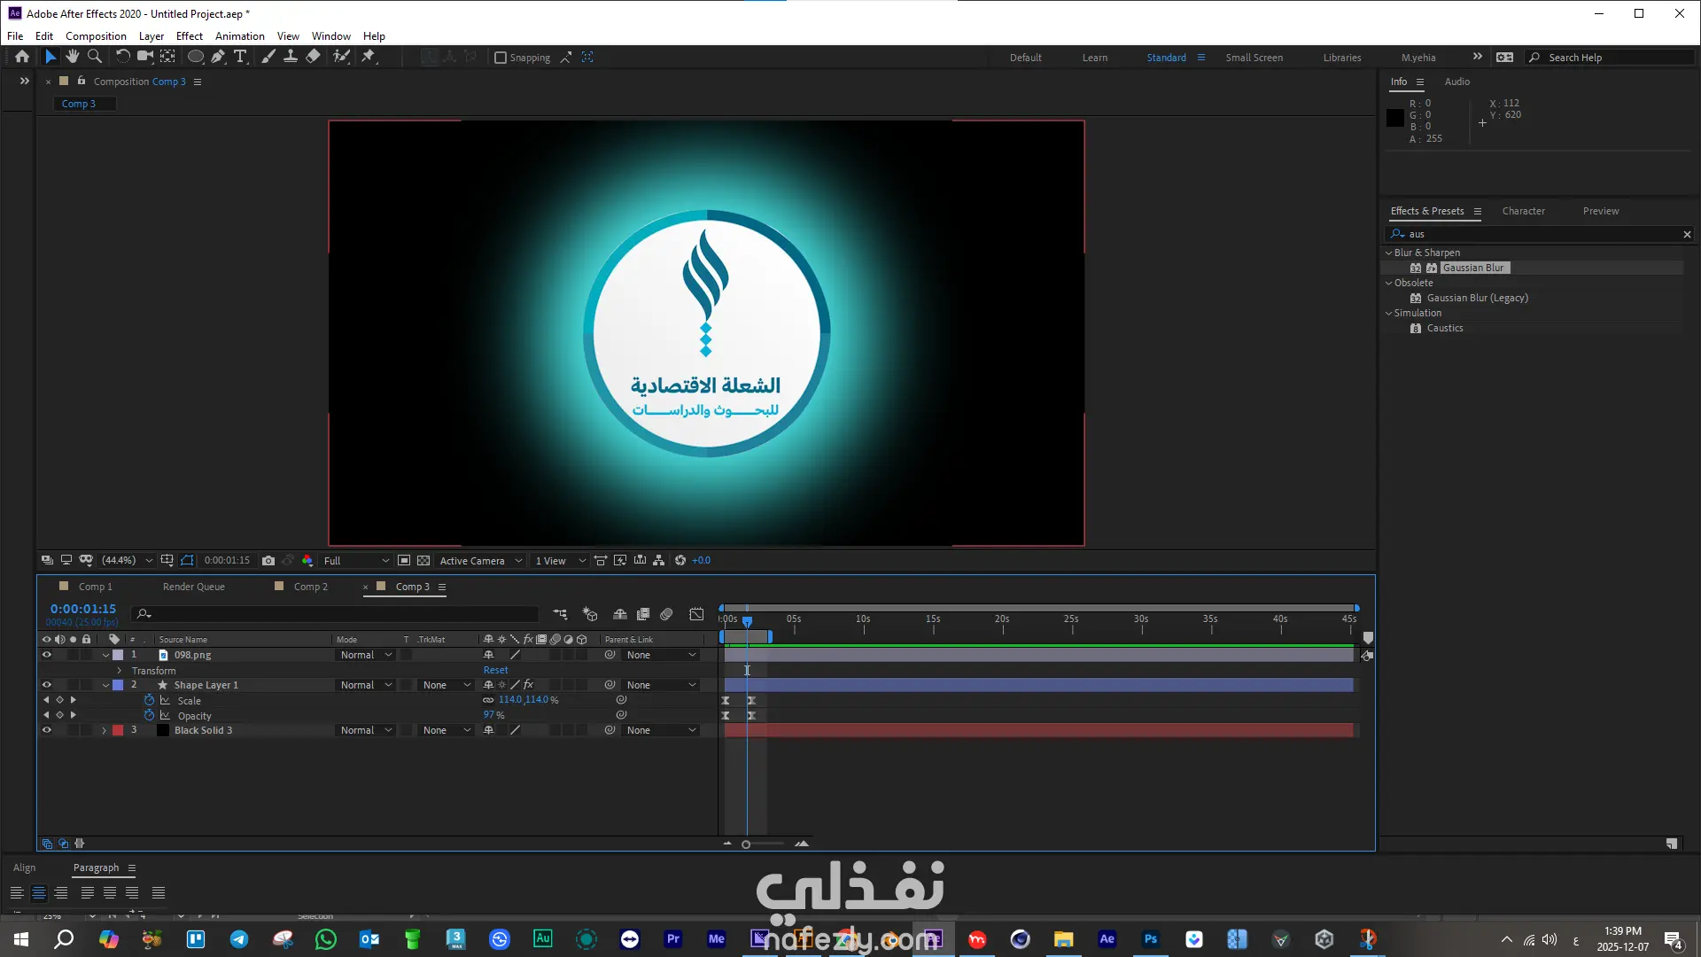1701x957 pixels.
Task: Select the Zoom magnifier tool
Action: tap(94, 57)
